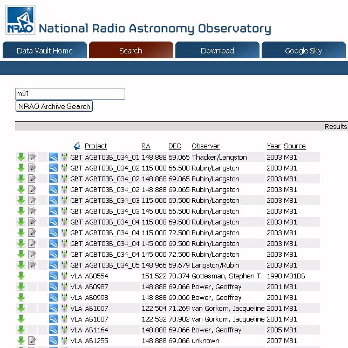Click project name AB0998

[97, 297]
